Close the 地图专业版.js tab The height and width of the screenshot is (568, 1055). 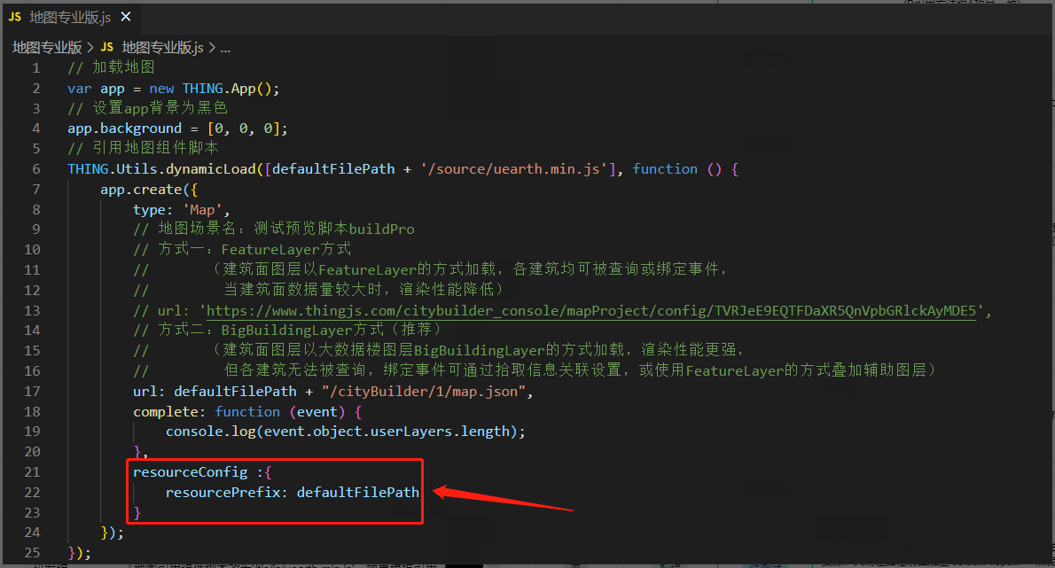(126, 17)
